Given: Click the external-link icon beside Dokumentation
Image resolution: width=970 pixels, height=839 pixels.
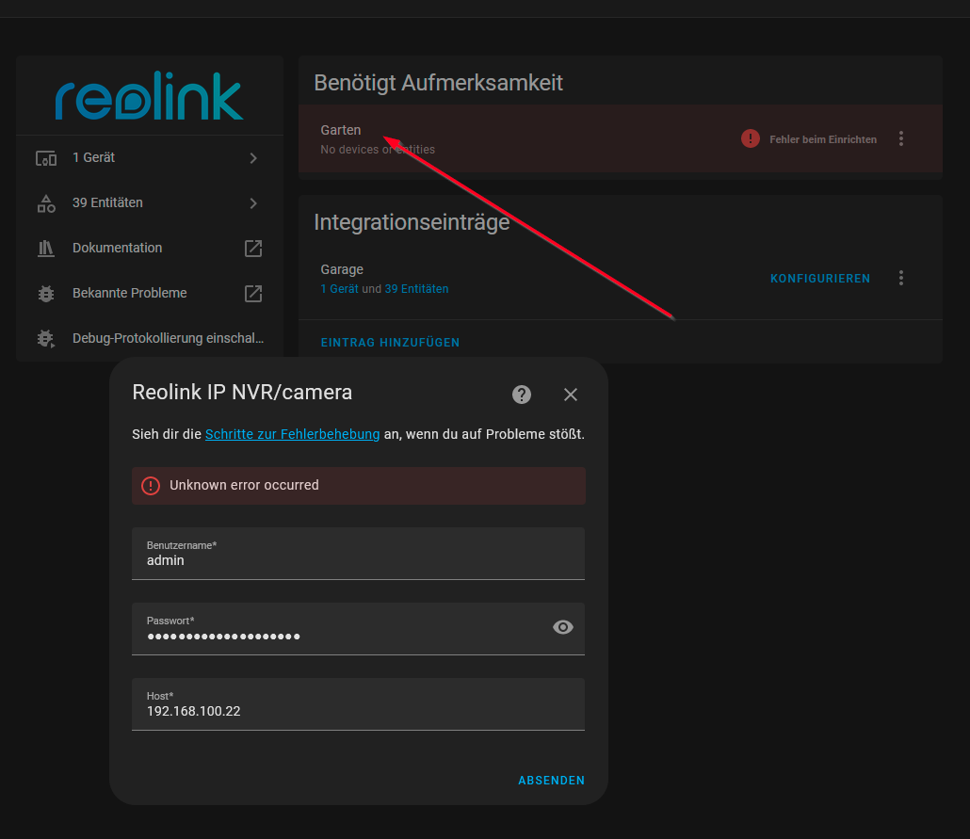Looking at the screenshot, I should click(252, 248).
